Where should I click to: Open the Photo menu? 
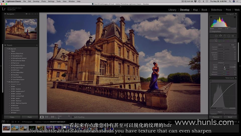(x=43, y=1)
